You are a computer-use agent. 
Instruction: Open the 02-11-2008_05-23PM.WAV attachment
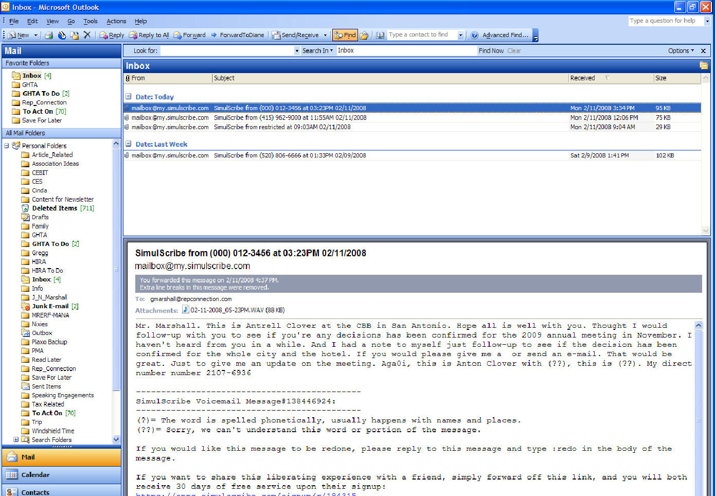point(234,310)
